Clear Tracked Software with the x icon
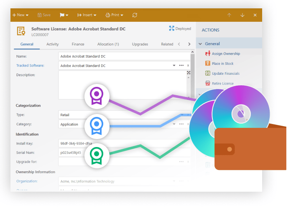The height and width of the screenshot is (213, 296). click(x=188, y=66)
